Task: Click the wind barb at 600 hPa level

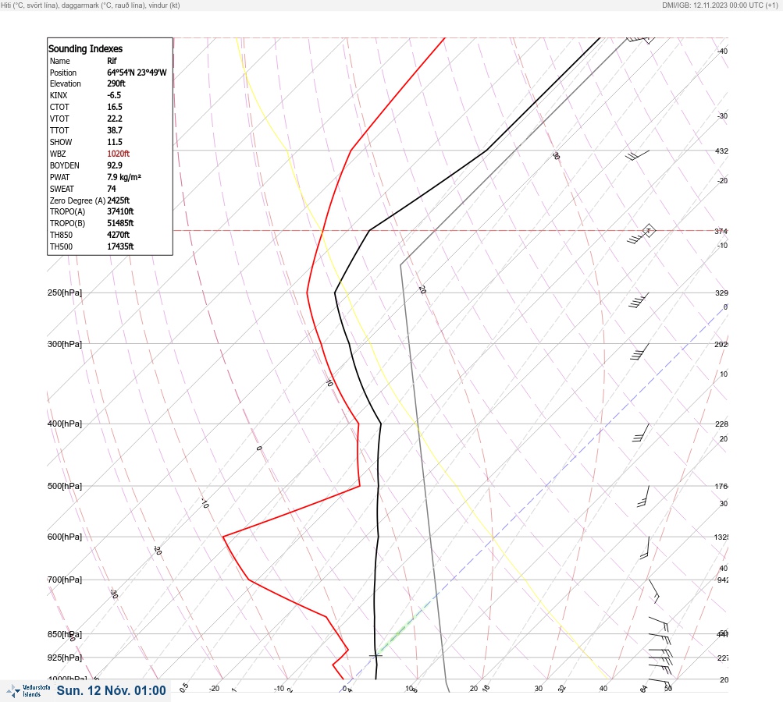Action: pyautogui.click(x=645, y=548)
